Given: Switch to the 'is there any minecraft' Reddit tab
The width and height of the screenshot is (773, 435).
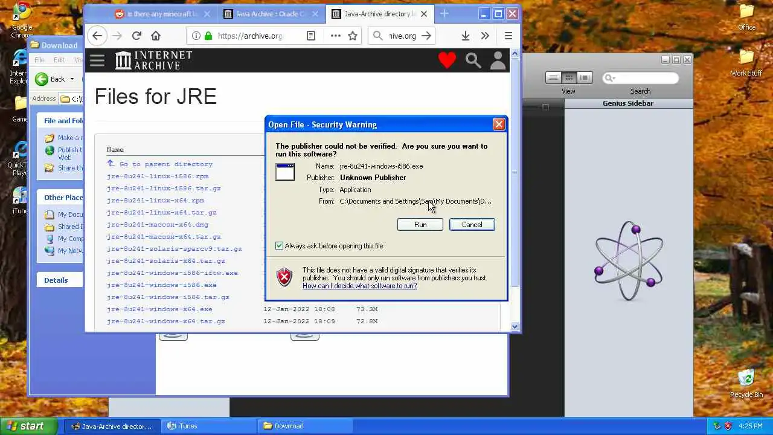Looking at the screenshot, I should pos(163,14).
